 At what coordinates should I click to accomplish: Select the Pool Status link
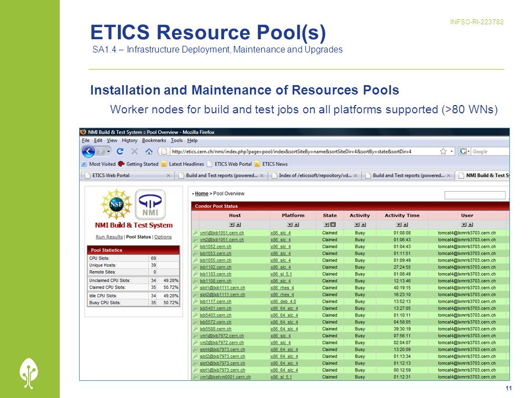[x=138, y=237]
